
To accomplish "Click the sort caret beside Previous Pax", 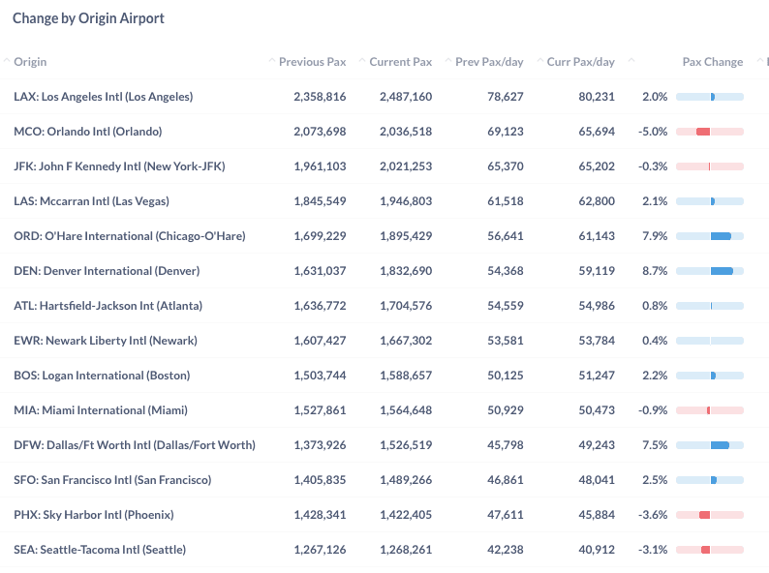I will (x=272, y=61).
